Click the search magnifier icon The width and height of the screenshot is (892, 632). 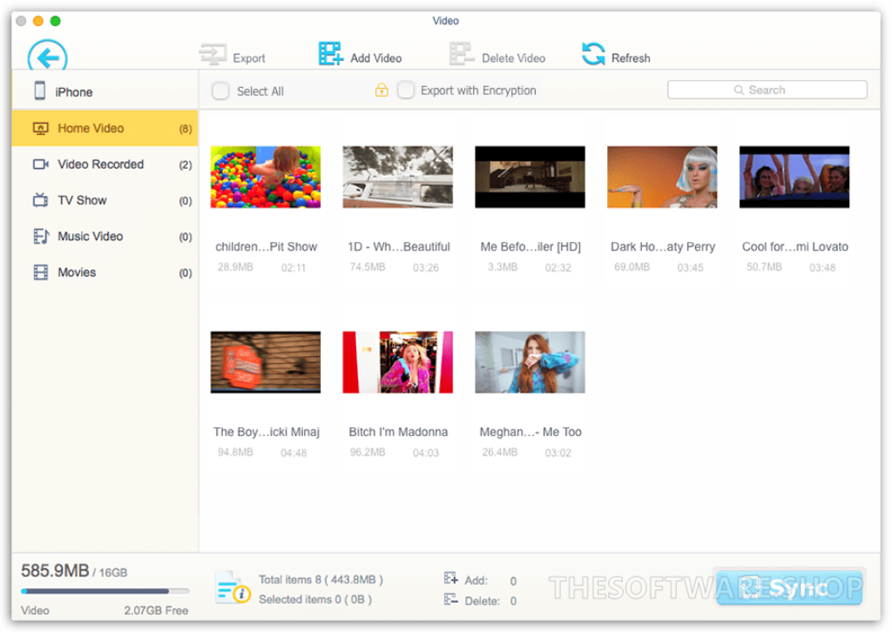[739, 90]
